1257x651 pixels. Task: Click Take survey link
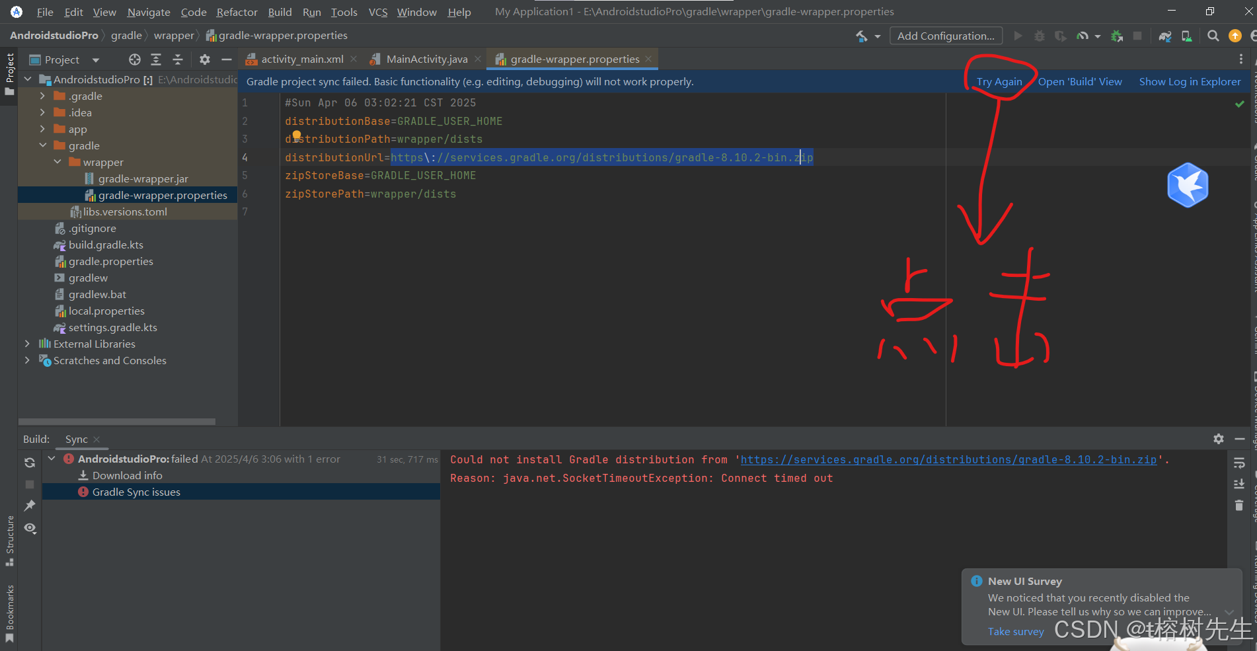pyautogui.click(x=1016, y=632)
